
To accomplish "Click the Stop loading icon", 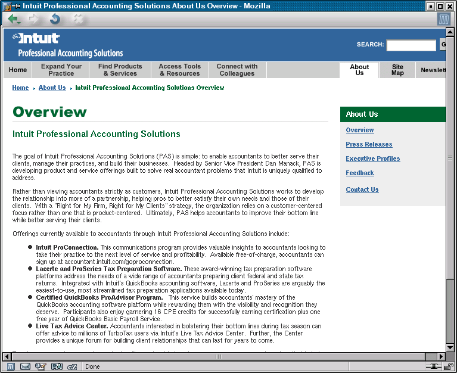I will pos(79,19).
